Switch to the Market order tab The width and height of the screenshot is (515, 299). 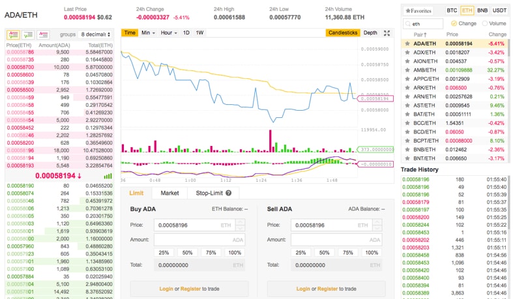tap(169, 193)
